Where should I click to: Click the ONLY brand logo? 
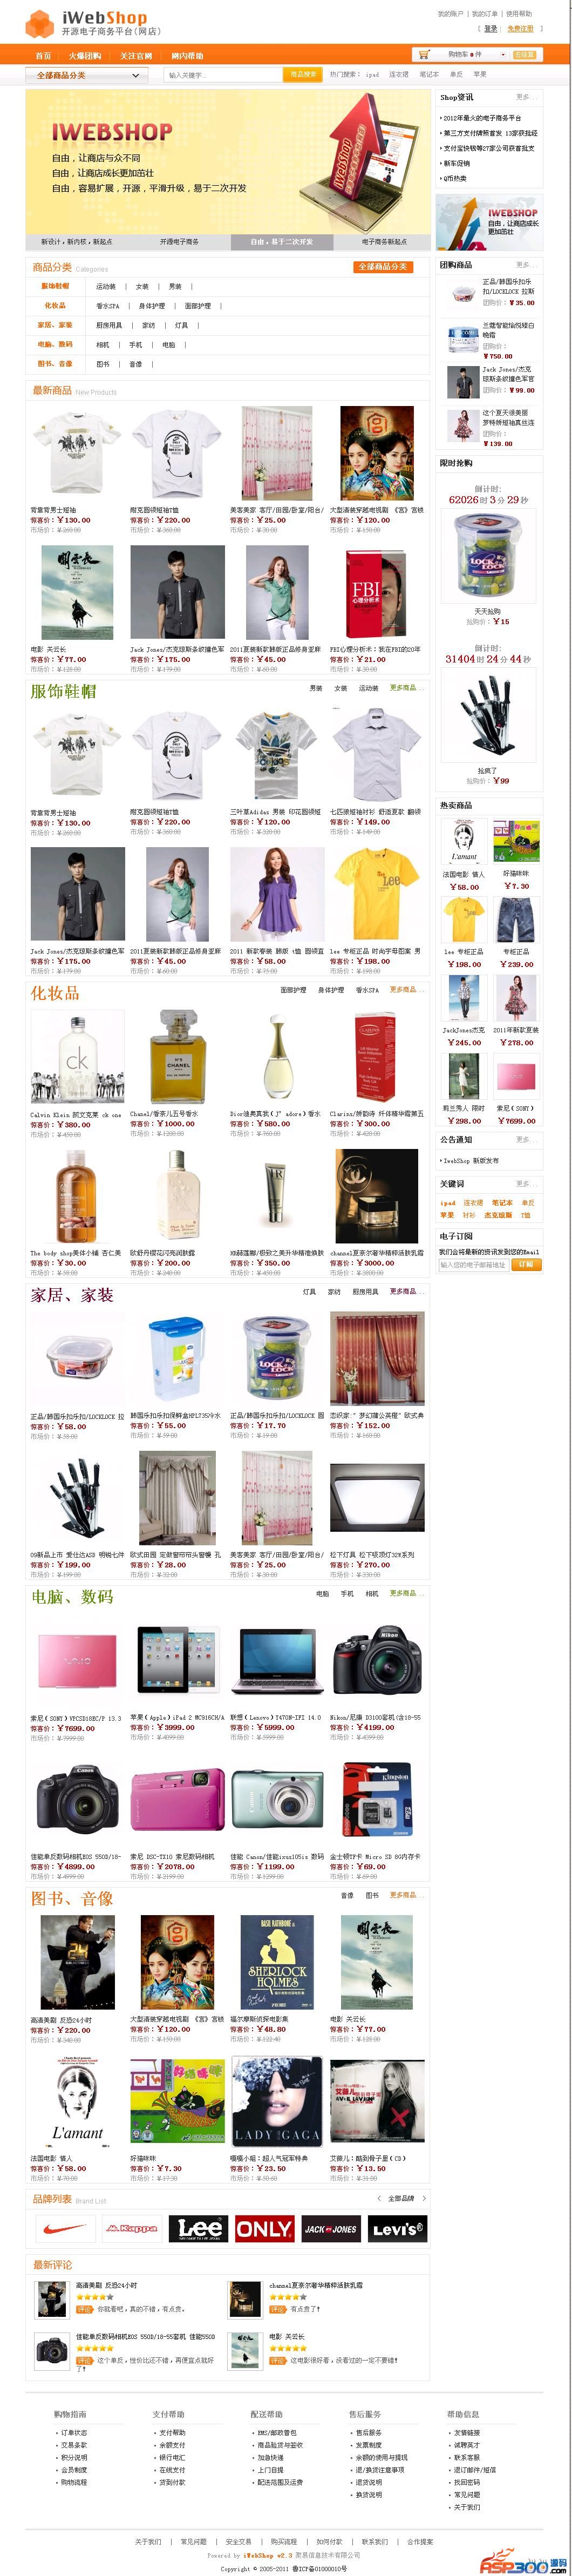pos(264,2229)
